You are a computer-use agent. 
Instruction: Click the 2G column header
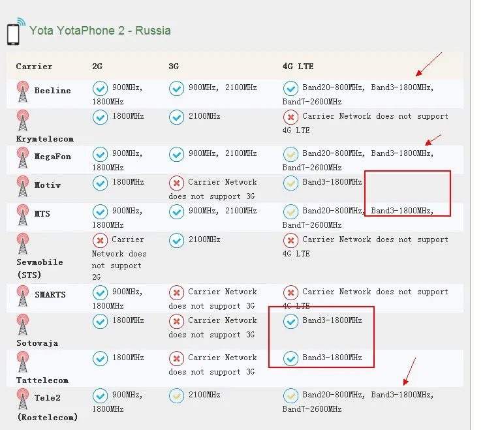click(97, 67)
